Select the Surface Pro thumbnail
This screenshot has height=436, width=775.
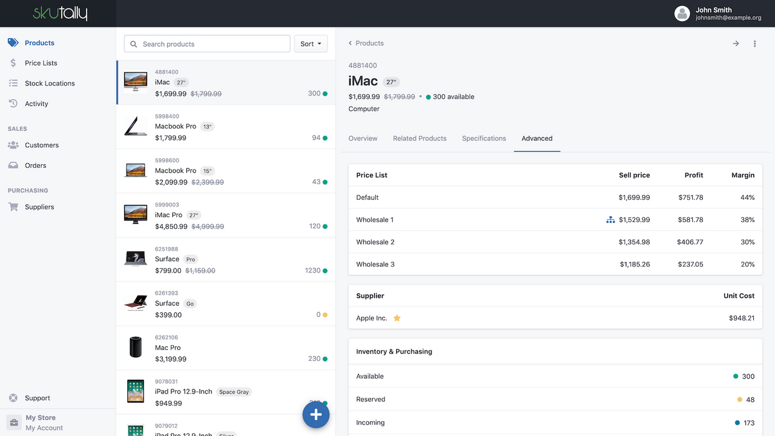(136, 259)
